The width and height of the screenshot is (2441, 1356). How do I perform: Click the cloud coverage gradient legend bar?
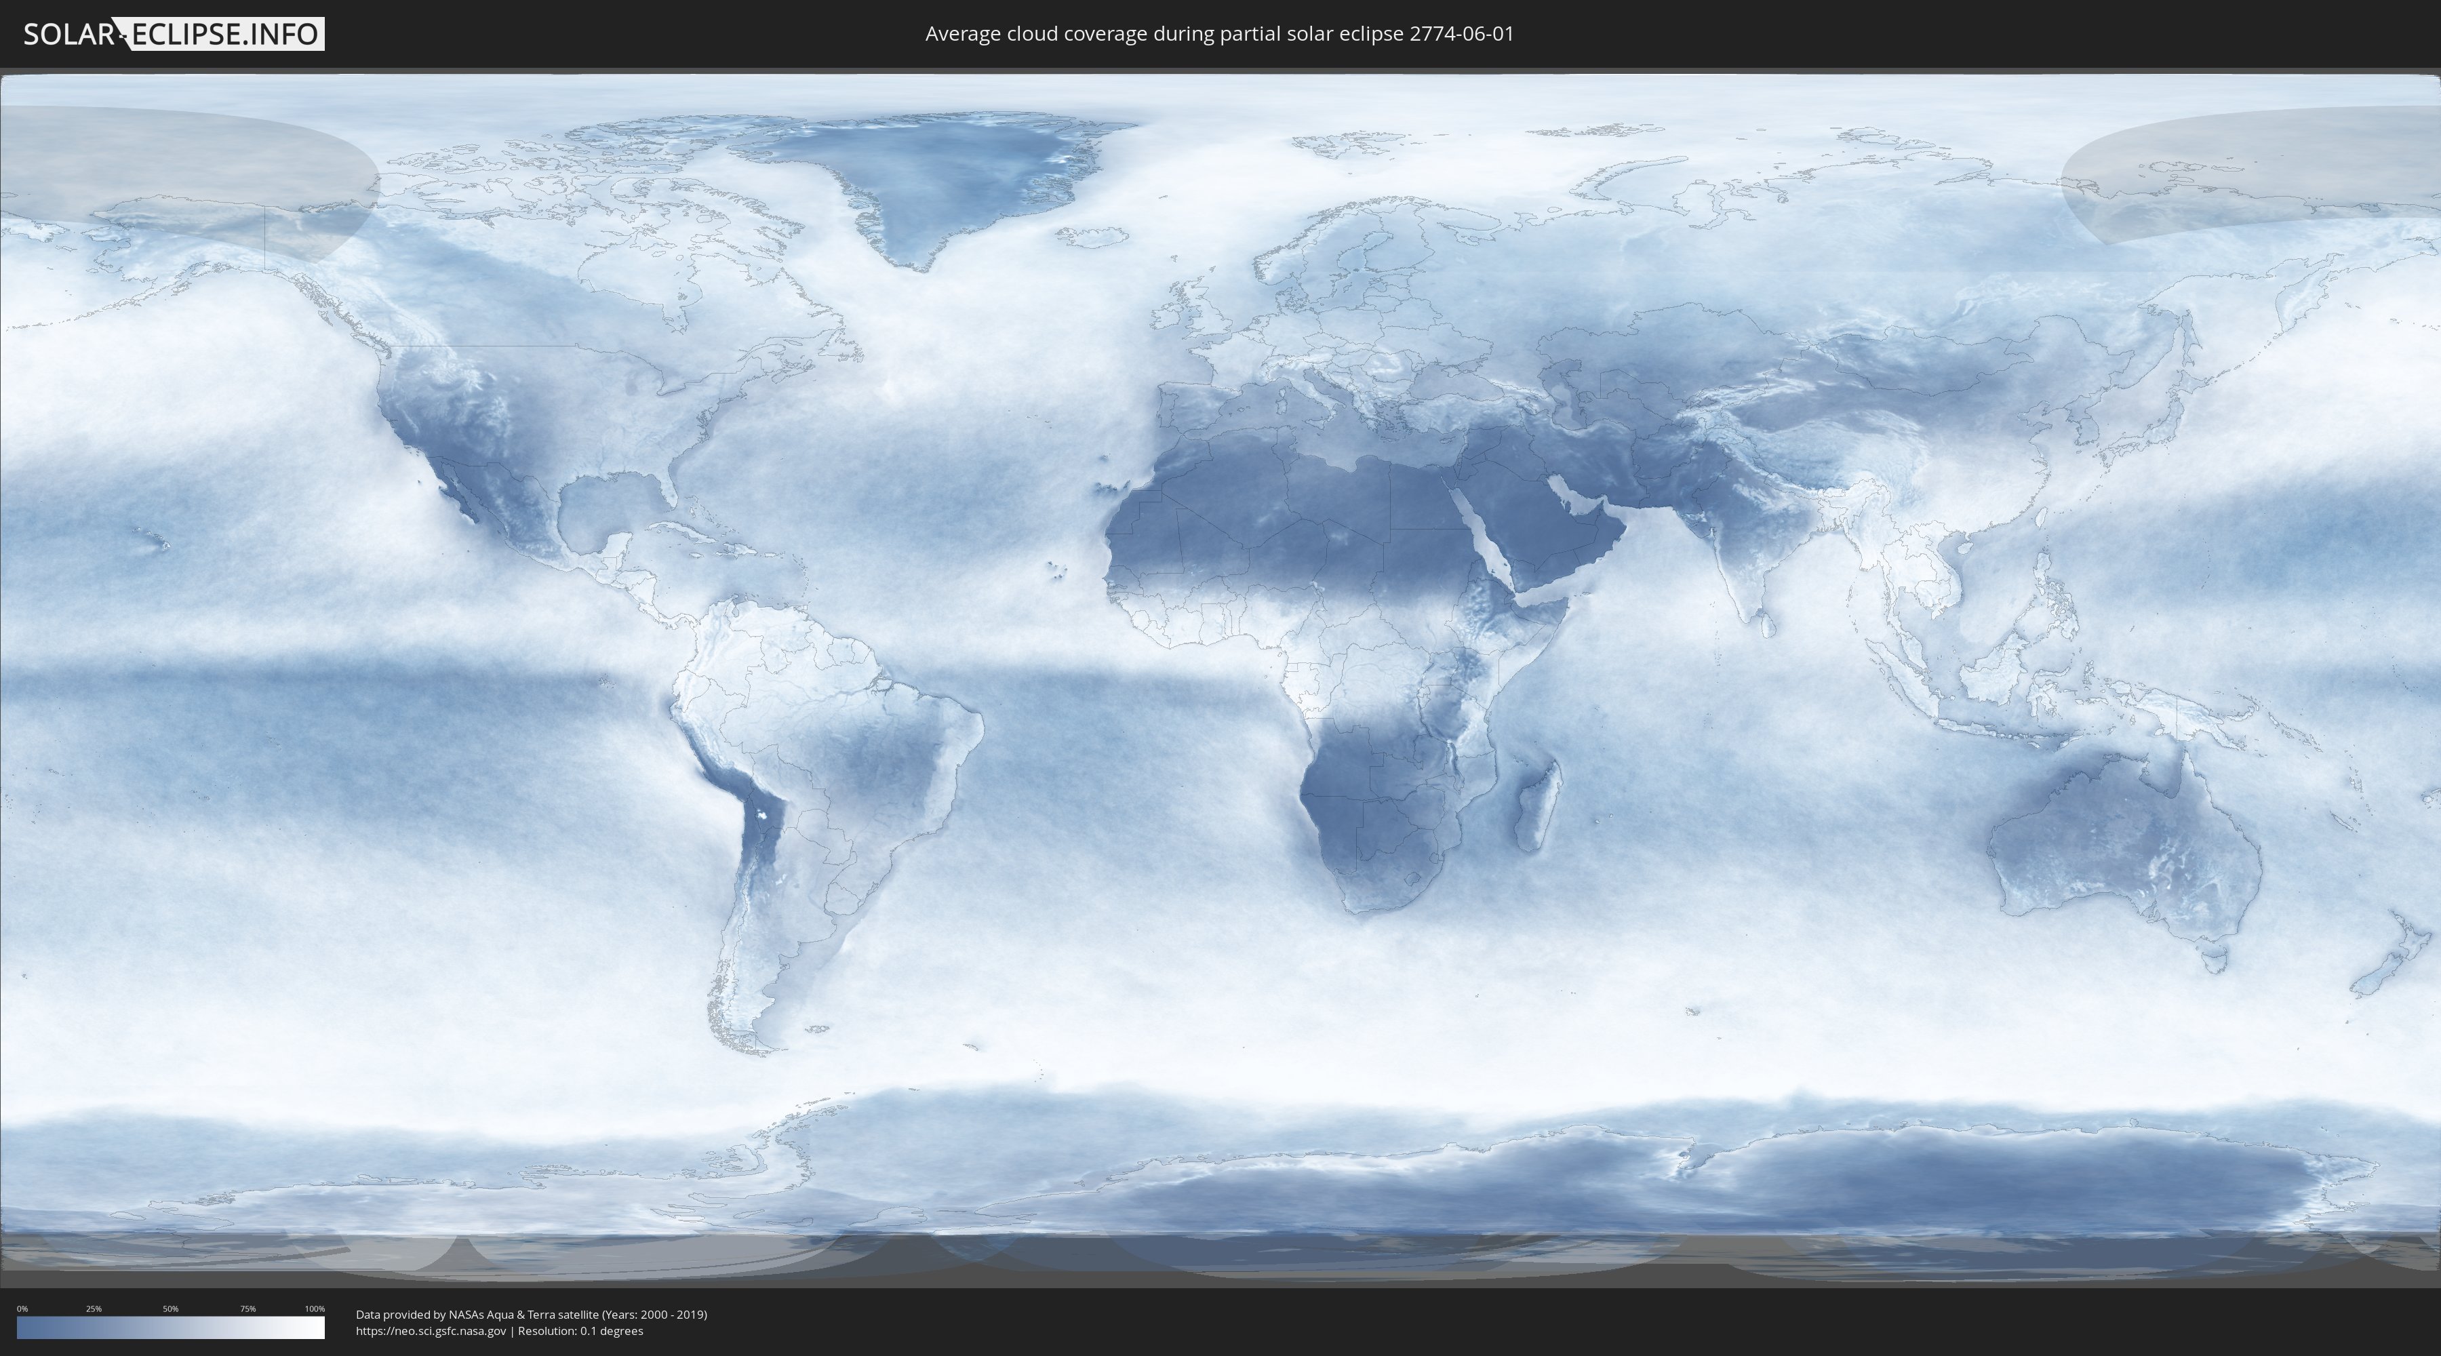tap(171, 1328)
